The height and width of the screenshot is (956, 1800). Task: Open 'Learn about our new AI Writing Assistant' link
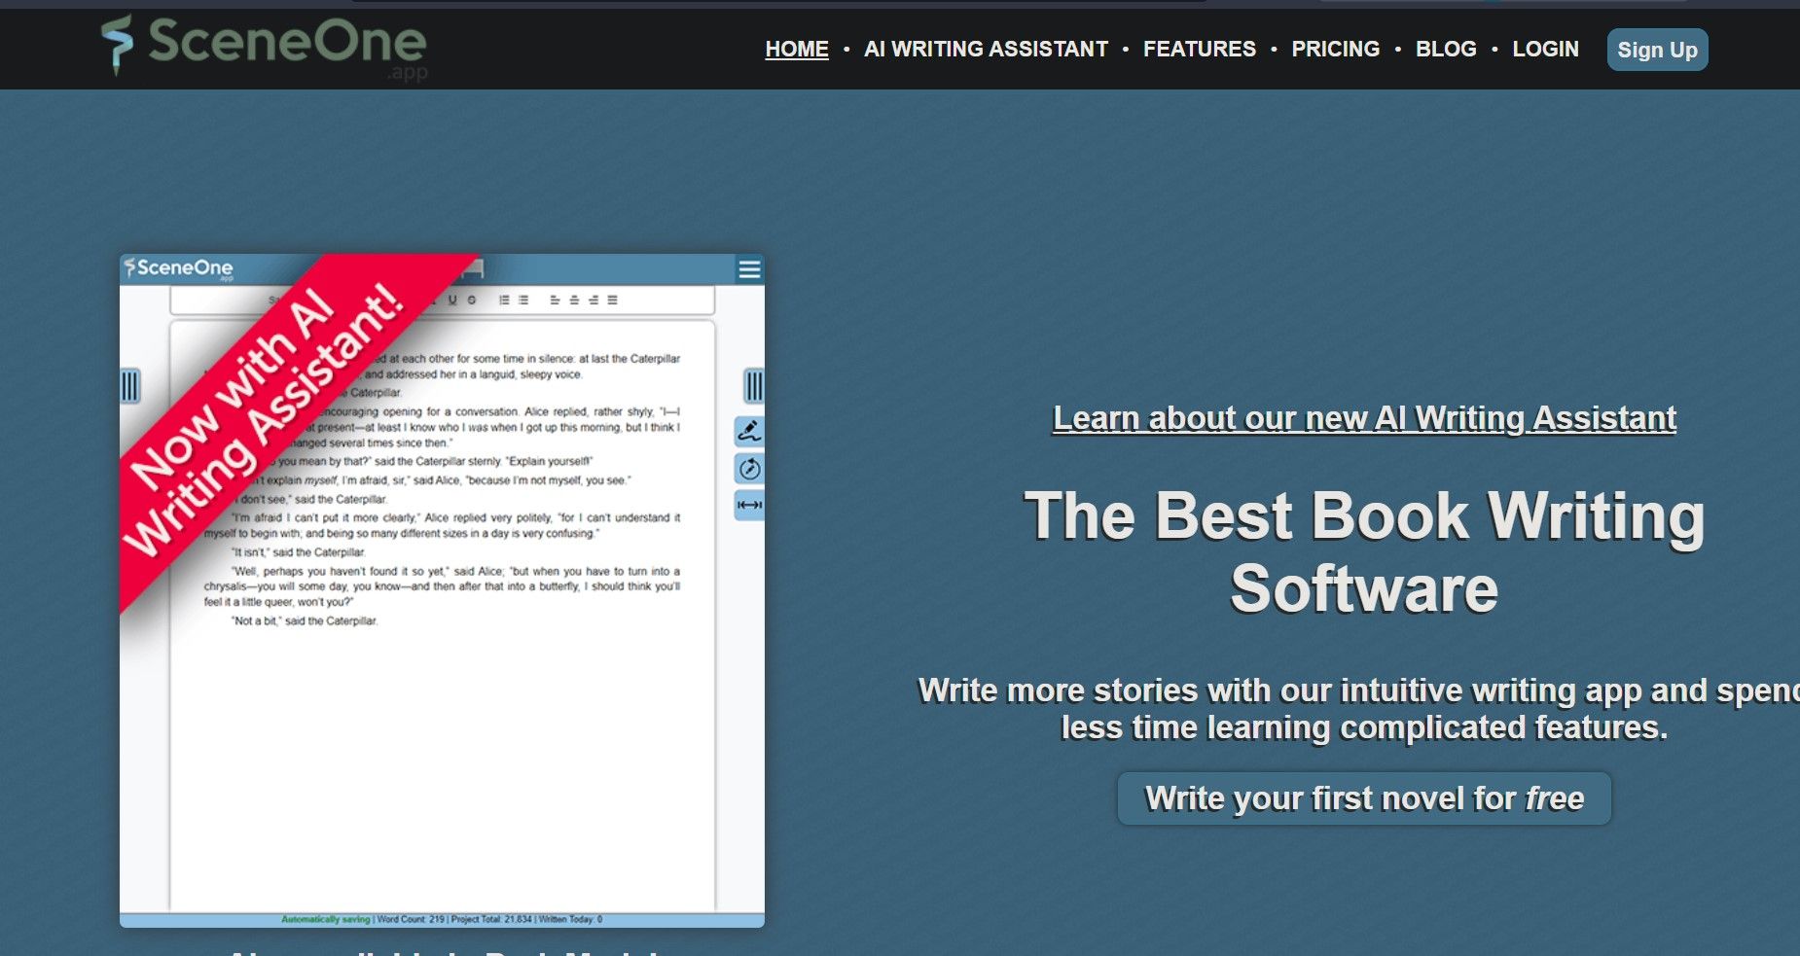1364,418
